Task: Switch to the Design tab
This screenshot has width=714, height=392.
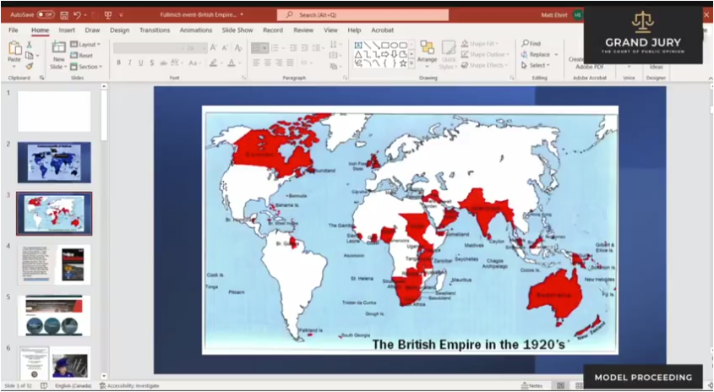Action: point(120,30)
